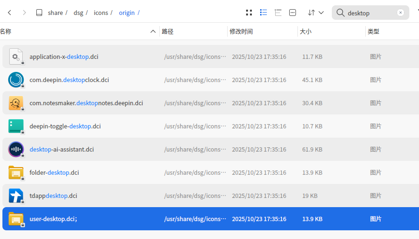This screenshot has height=239, width=419.
Task: Sort by 路径 column header
Action: [x=168, y=31]
